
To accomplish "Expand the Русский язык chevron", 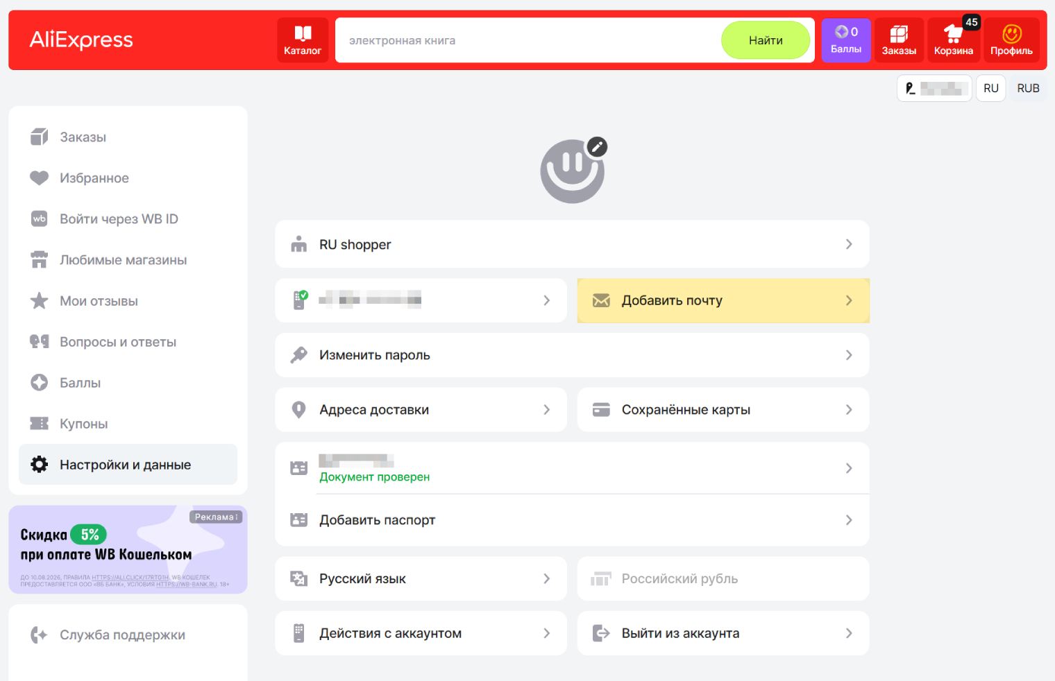I will (x=547, y=578).
